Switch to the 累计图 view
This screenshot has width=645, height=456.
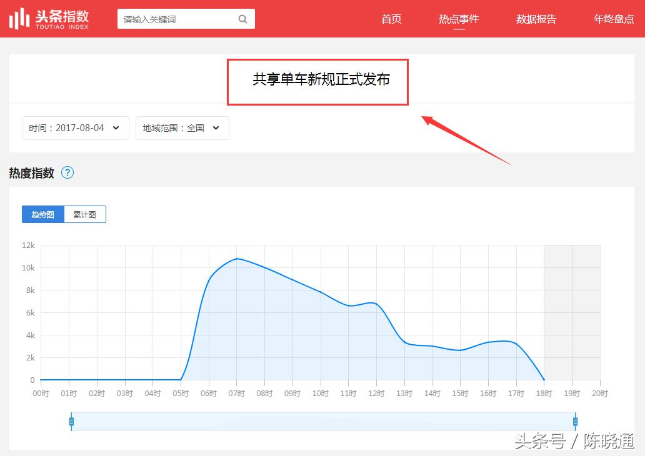pyautogui.click(x=85, y=214)
